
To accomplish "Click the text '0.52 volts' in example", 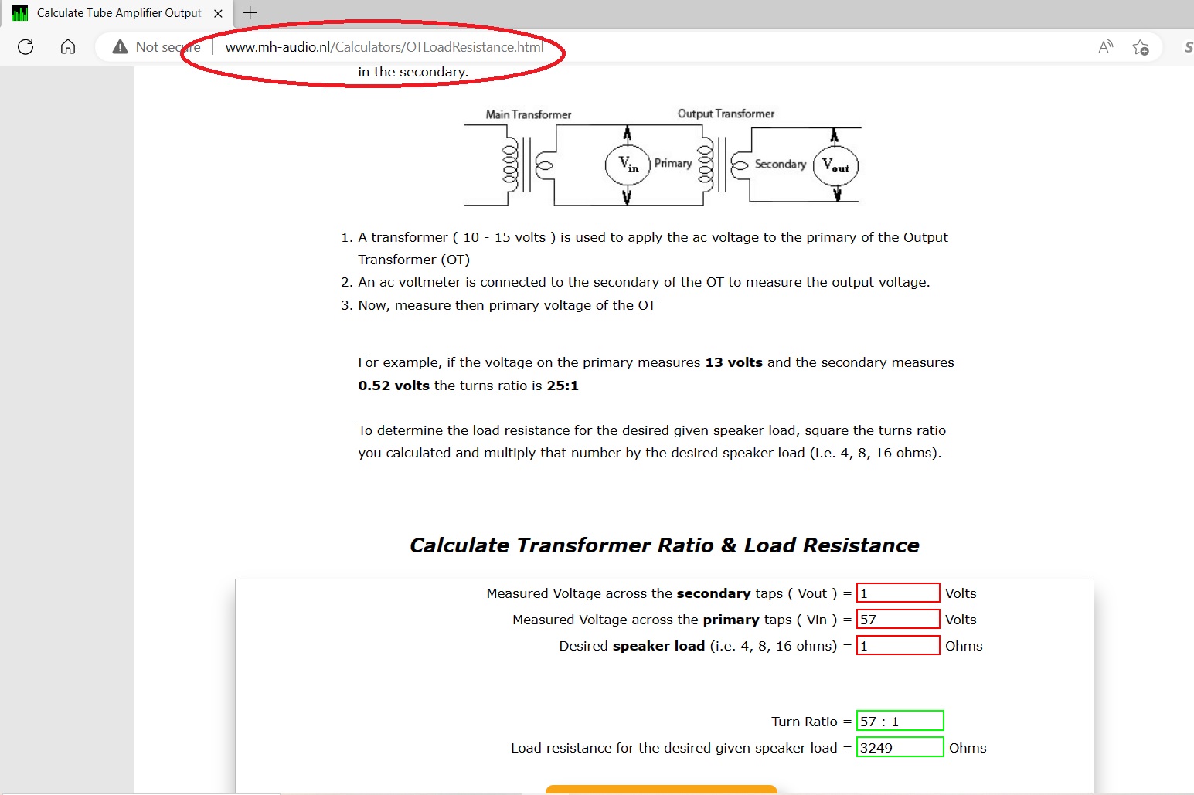I will pyautogui.click(x=393, y=386).
